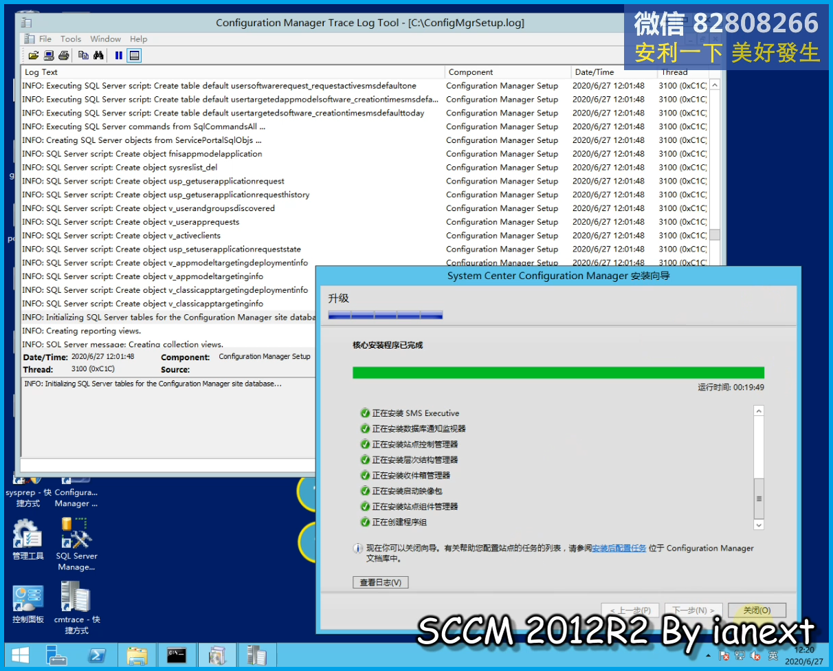Click the Print toolbar icon in CMTrace
Image resolution: width=833 pixels, height=671 pixels.
pyautogui.click(x=63, y=56)
